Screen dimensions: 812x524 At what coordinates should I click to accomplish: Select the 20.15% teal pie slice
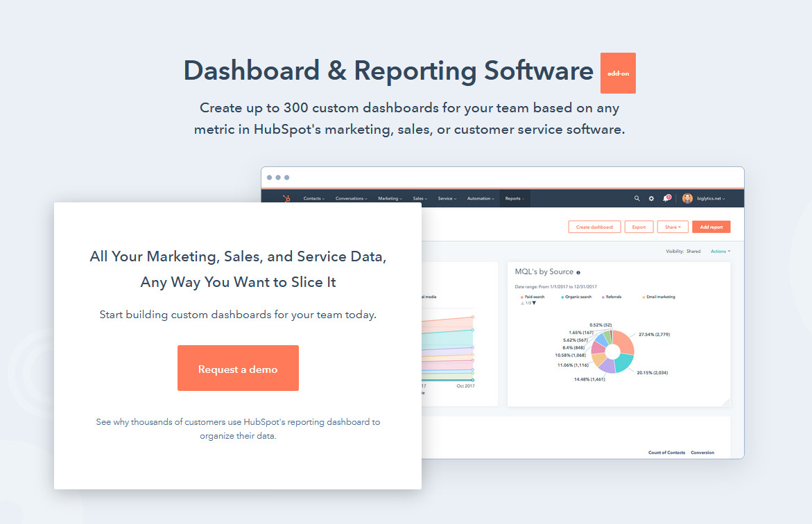[x=624, y=363]
